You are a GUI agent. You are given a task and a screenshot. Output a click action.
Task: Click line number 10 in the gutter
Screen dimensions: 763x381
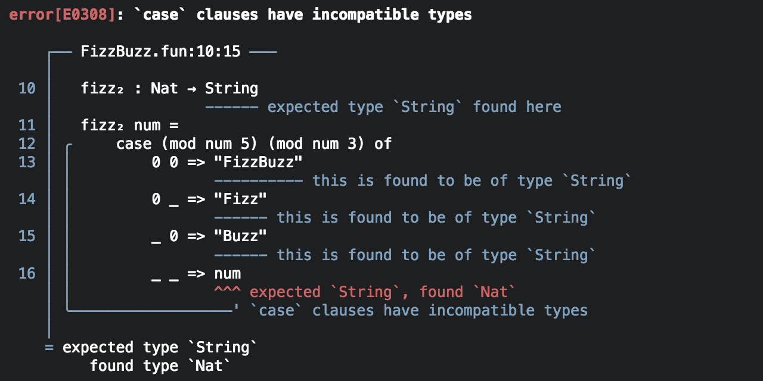(27, 89)
